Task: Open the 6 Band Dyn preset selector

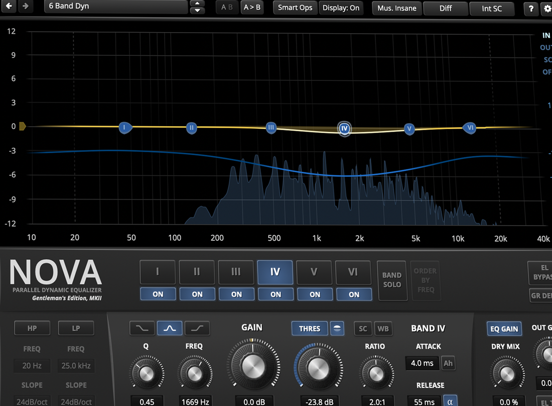Action: point(116,7)
